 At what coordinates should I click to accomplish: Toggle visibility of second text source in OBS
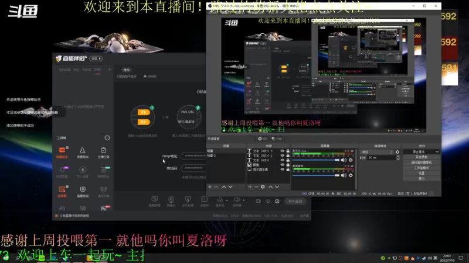[283, 155]
